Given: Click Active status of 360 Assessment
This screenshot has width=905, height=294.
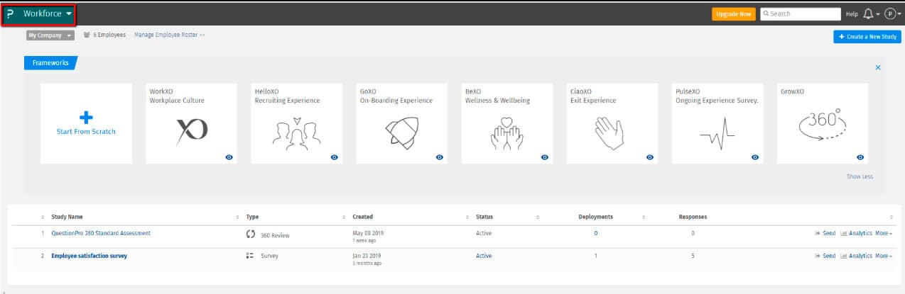Looking at the screenshot, I should pyautogui.click(x=483, y=233).
